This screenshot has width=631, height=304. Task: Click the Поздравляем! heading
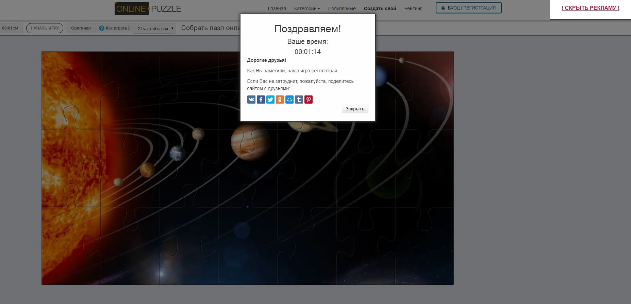click(x=308, y=29)
